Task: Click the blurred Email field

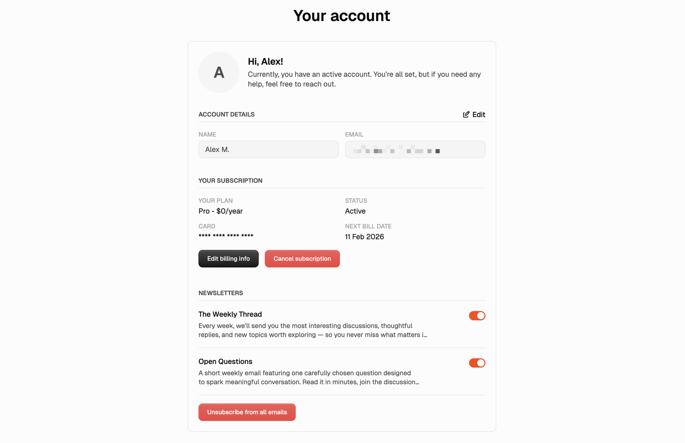Action: click(415, 149)
